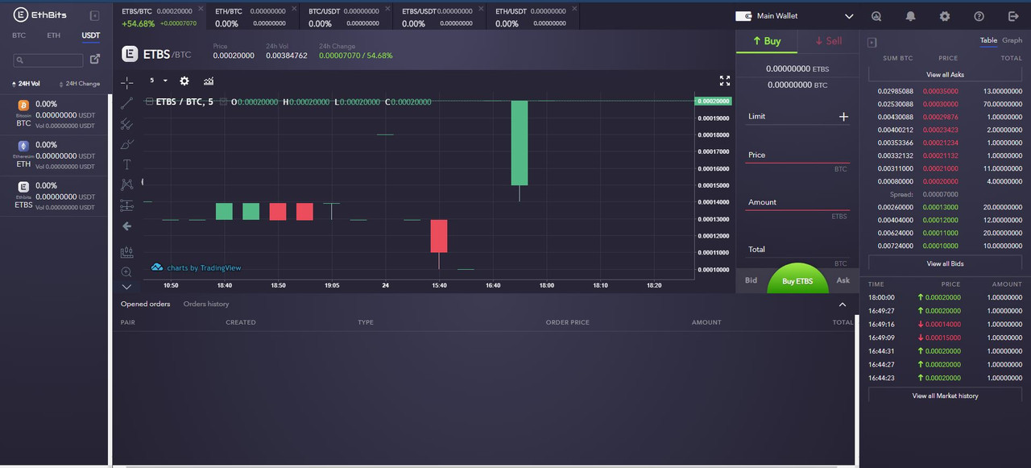
Task: Click the Amount input field
Action: [797, 202]
